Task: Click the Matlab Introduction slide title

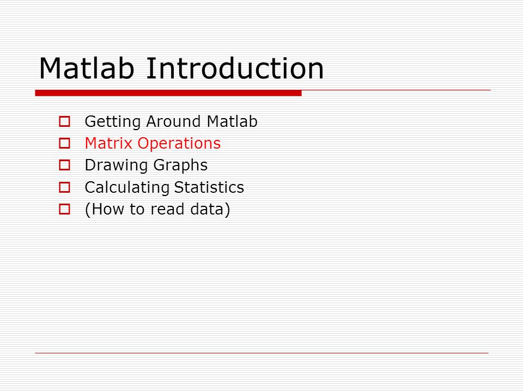Action: tap(181, 69)
